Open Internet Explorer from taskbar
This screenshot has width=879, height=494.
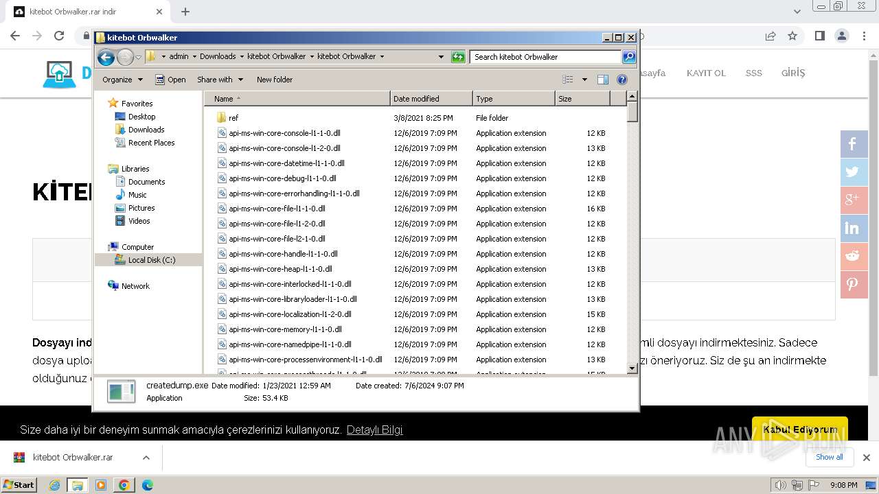[55, 485]
